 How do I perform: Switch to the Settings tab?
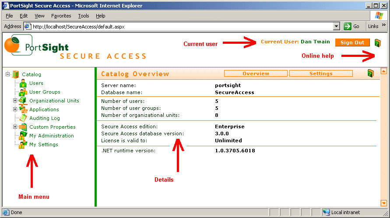point(321,74)
